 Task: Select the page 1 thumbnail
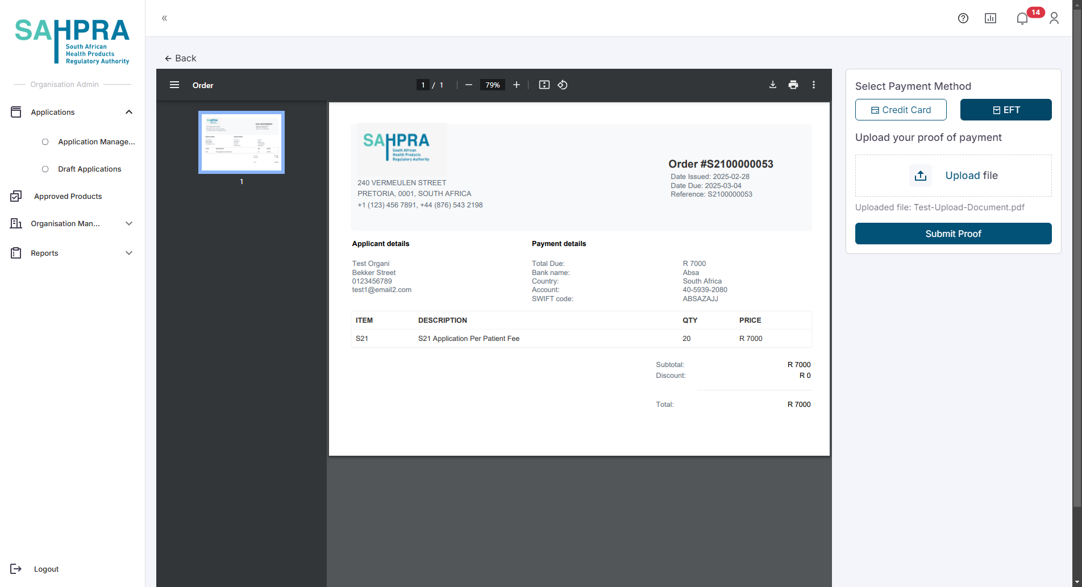coord(242,142)
